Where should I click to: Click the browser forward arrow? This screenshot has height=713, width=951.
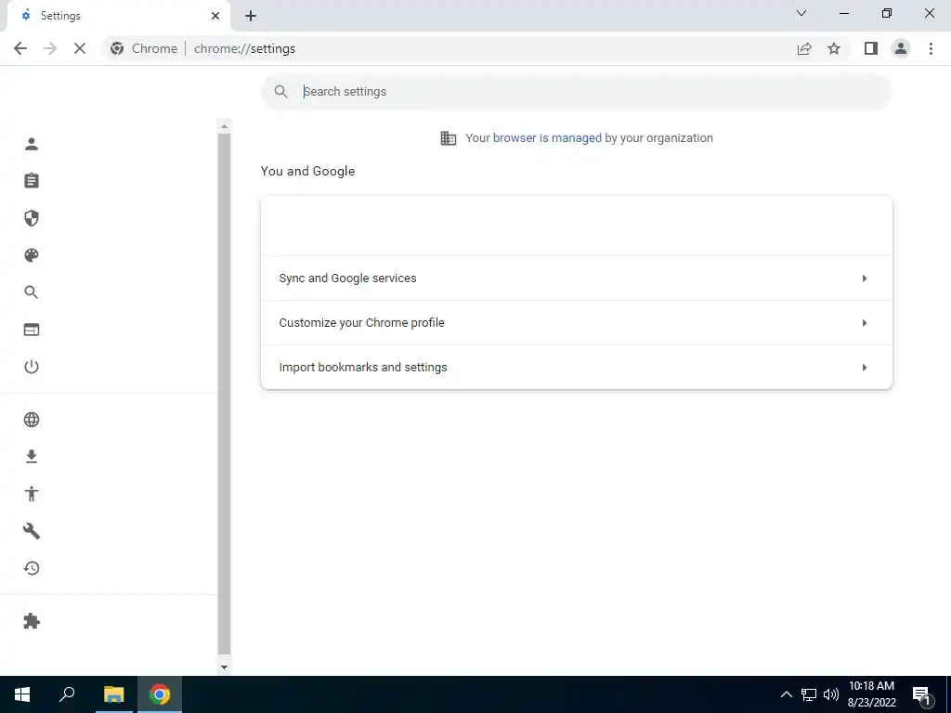(50, 48)
